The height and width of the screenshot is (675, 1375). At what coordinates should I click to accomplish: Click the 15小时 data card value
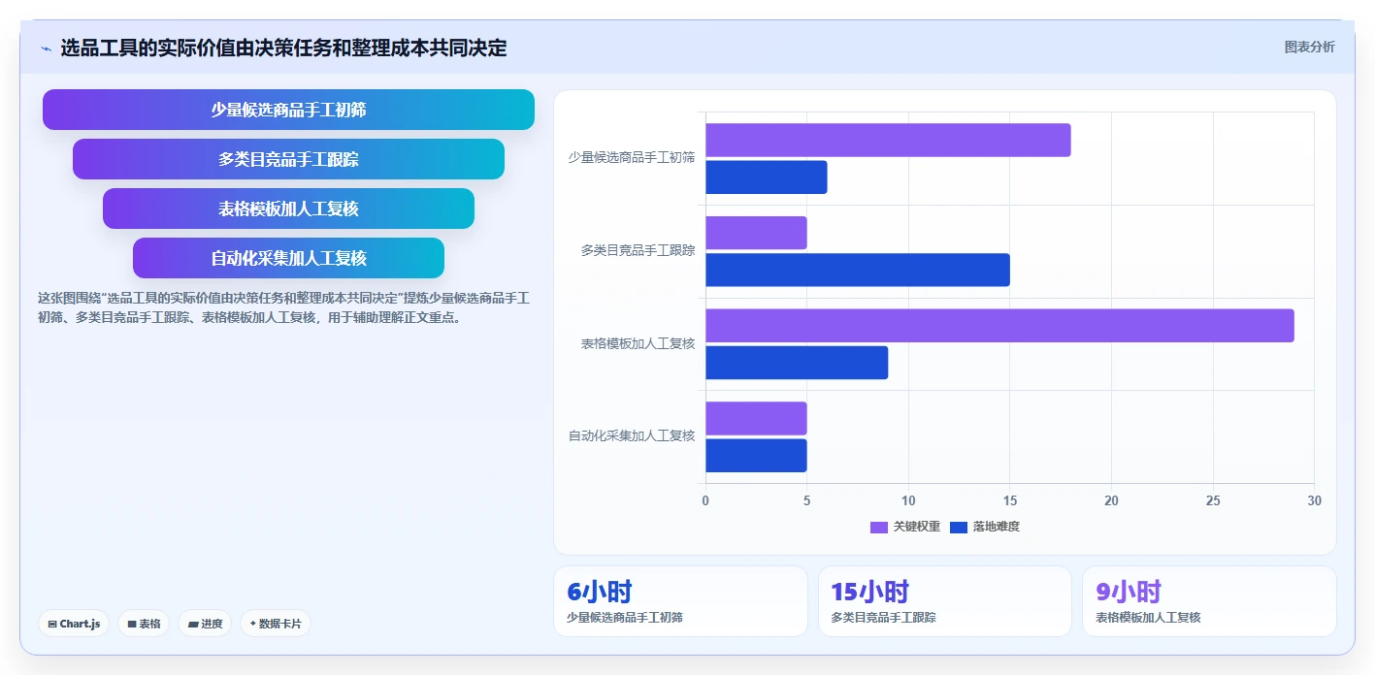pos(870,592)
